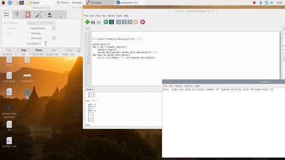Open the Display 1920 x 1080 dropdown

click(41, 23)
